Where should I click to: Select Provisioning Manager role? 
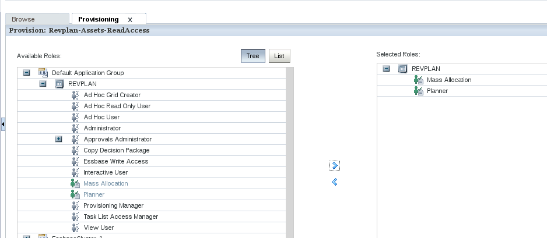tap(113, 205)
